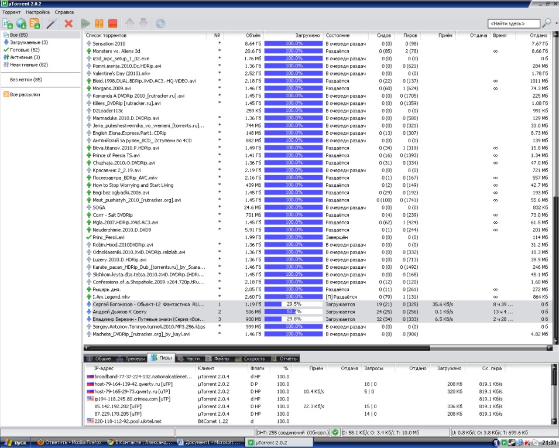This screenshot has width=559, height=448.
Task: Click the Add Torrent toolbar icon
Action: point(8,23)
